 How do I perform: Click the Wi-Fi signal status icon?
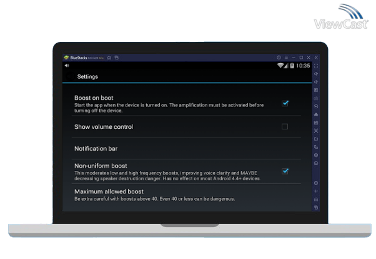coord(280,66)
